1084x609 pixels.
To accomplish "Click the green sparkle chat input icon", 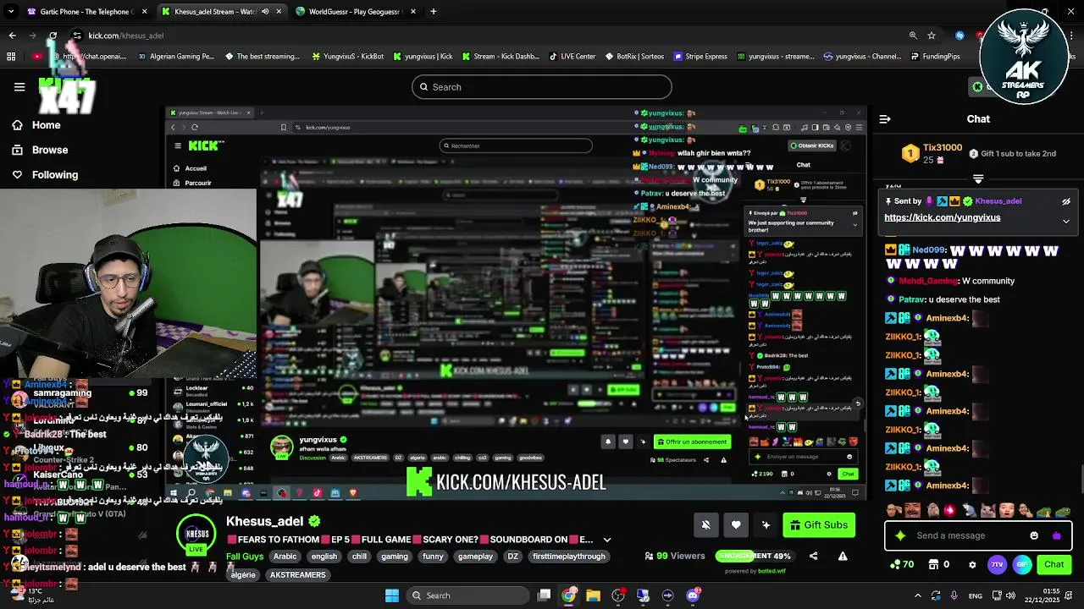I will (900, 535).
